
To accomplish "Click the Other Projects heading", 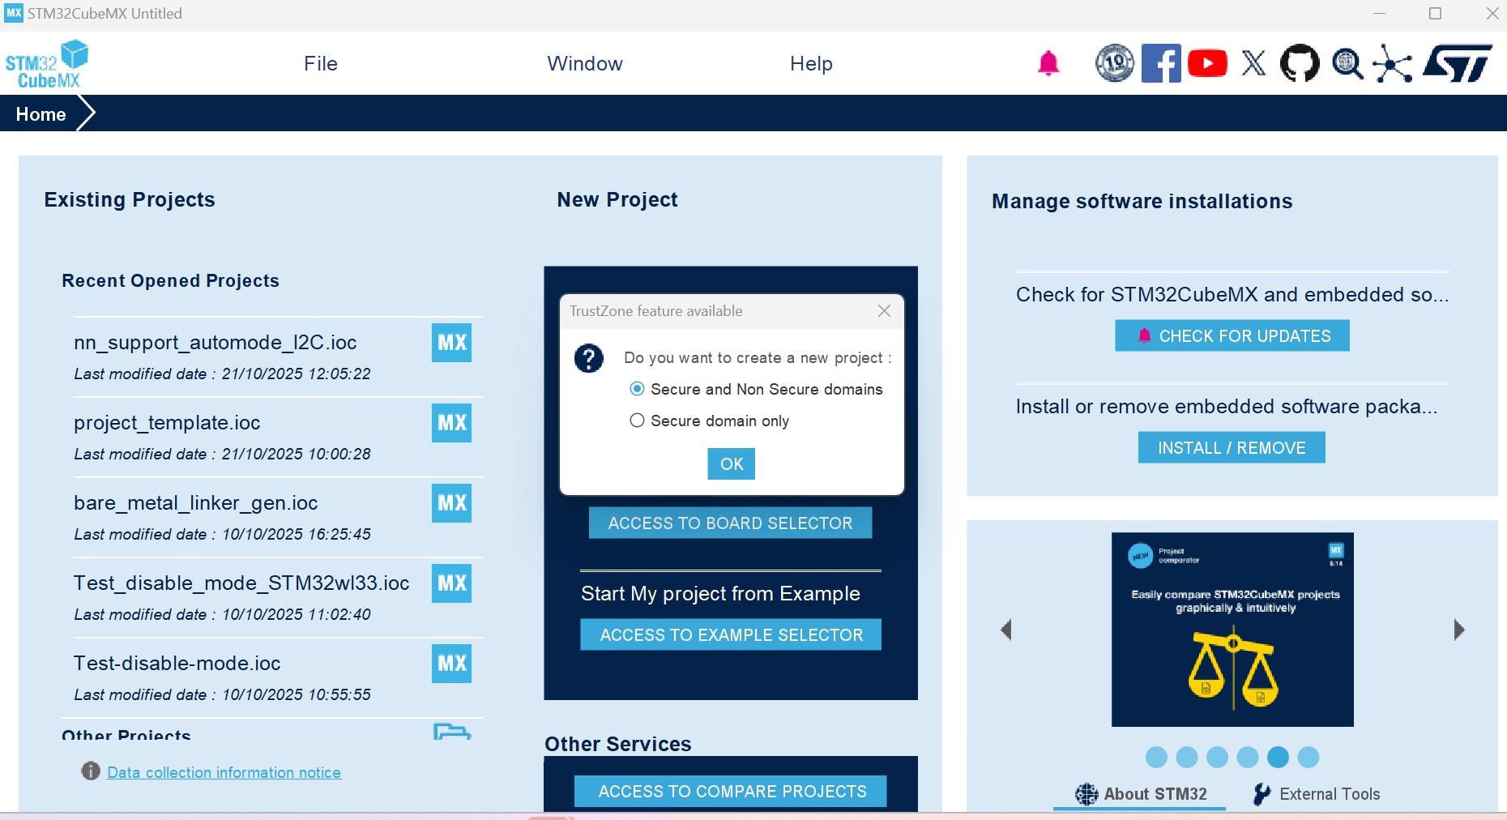I will pos(126,734).
